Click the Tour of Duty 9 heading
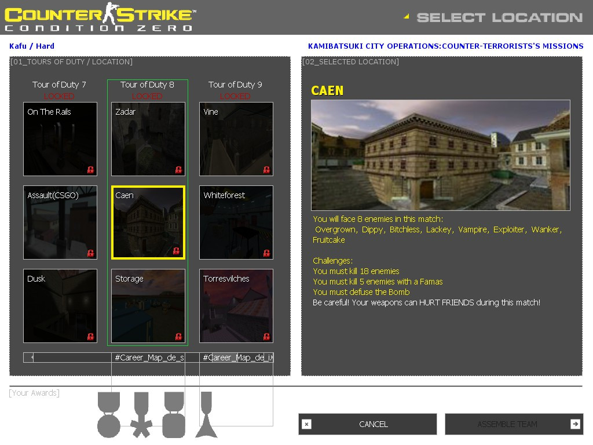This screenshot has height=445, width=593. click(x=235, y=85)
